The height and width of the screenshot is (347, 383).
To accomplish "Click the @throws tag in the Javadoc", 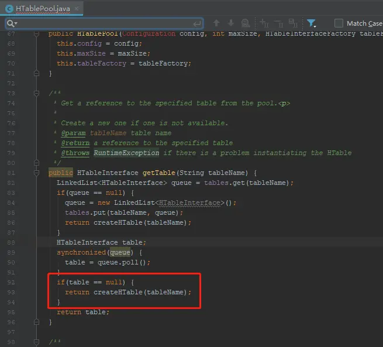I will (75, 153).
